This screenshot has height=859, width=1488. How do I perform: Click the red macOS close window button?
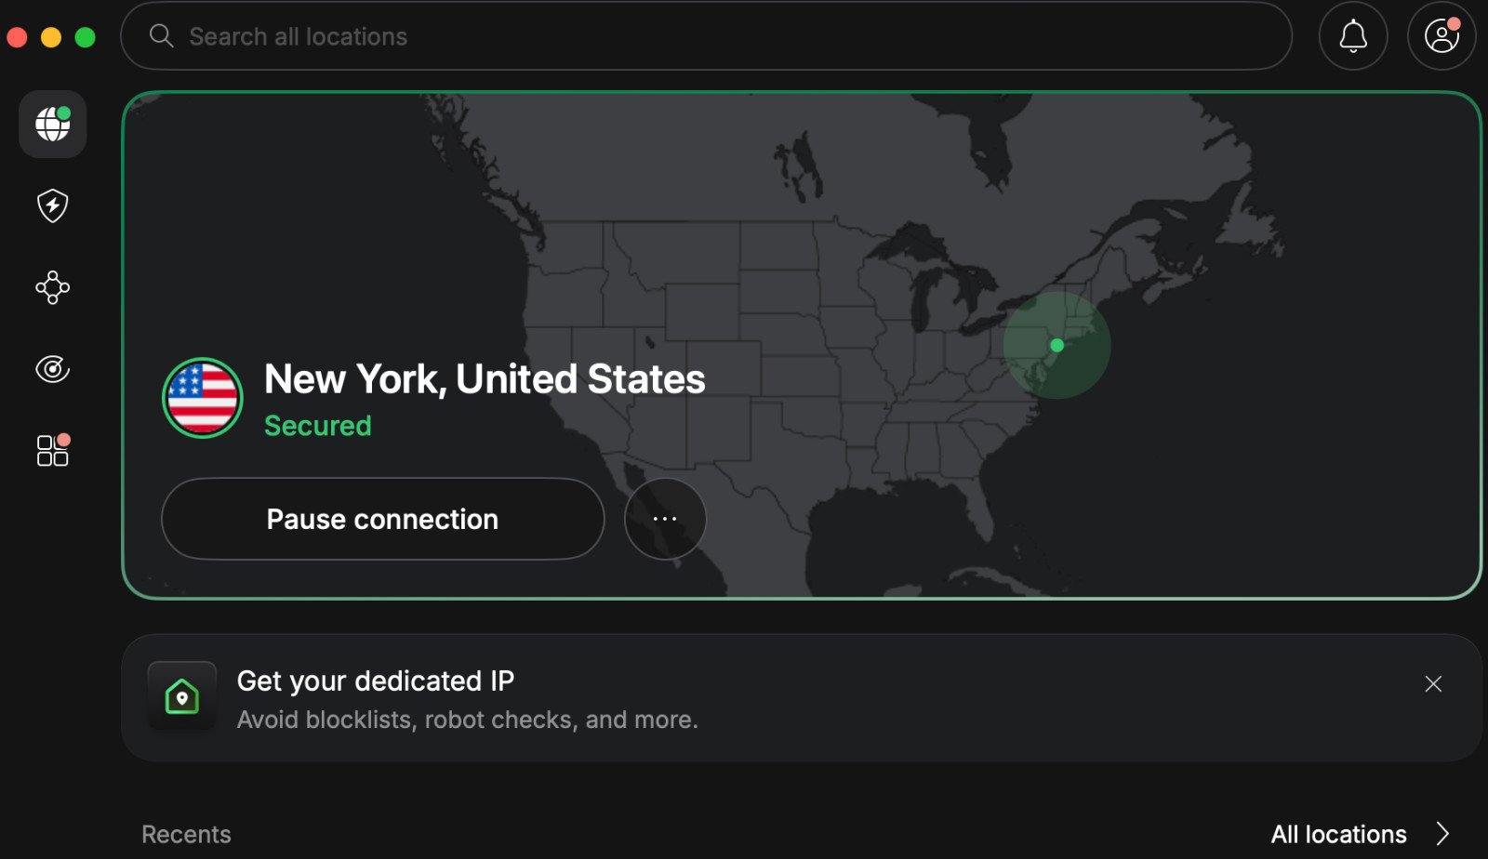pyautogui.click(x=17, y=37)
